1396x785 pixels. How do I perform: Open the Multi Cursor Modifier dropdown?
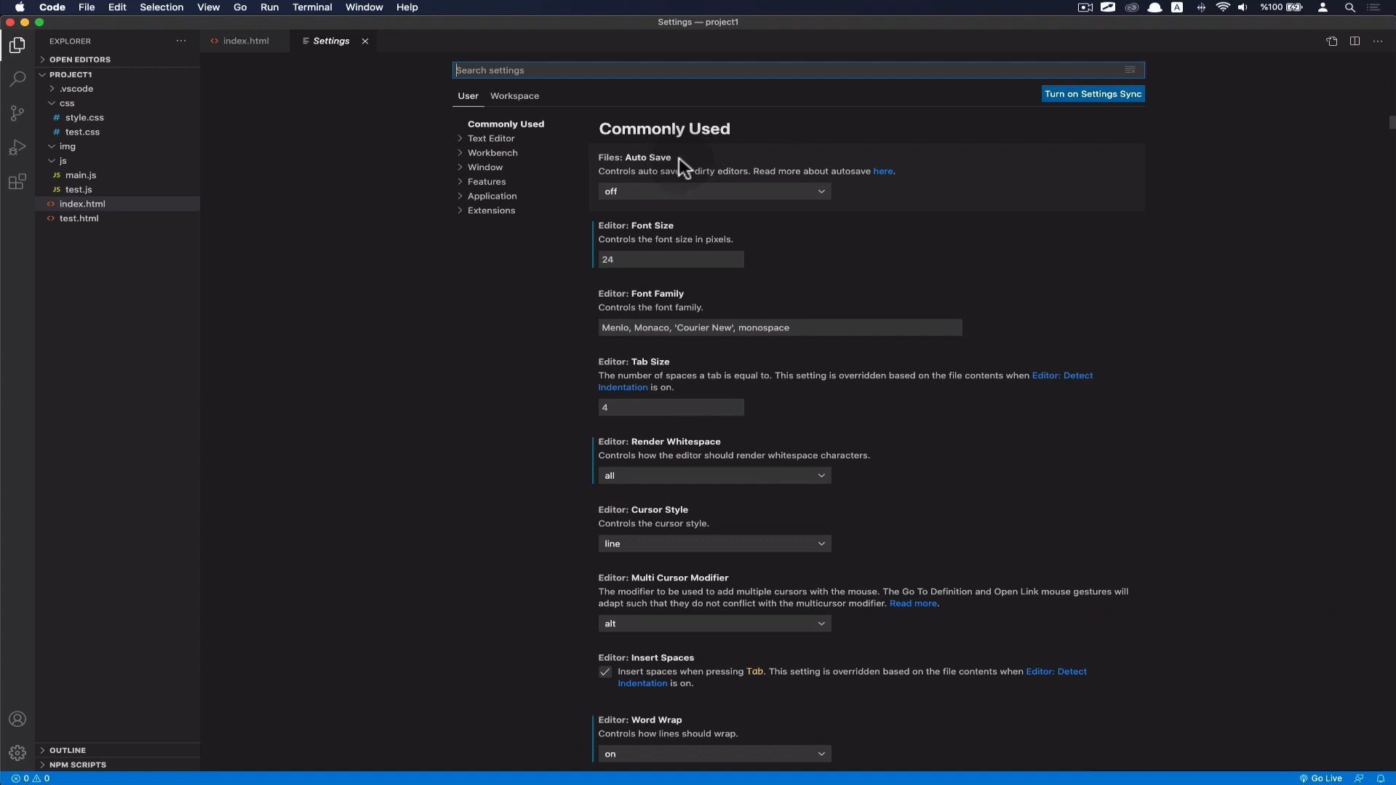click(x=714, y=624)
